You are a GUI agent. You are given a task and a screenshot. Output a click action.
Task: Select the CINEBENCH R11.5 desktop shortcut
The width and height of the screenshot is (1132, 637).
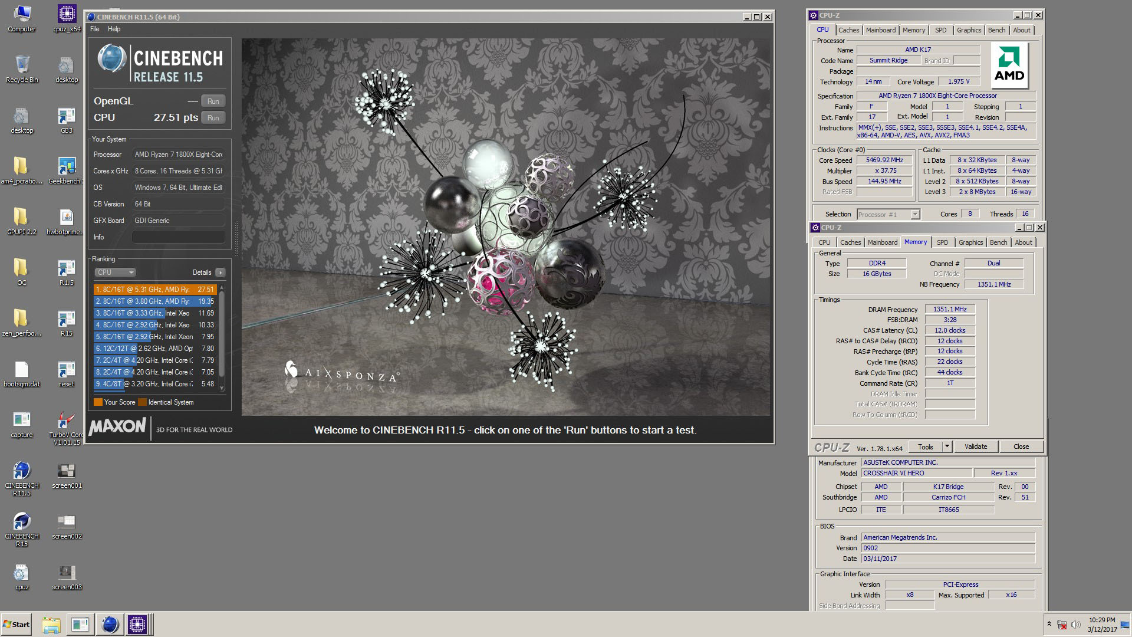pyautogui.click(x=22, y=478)
